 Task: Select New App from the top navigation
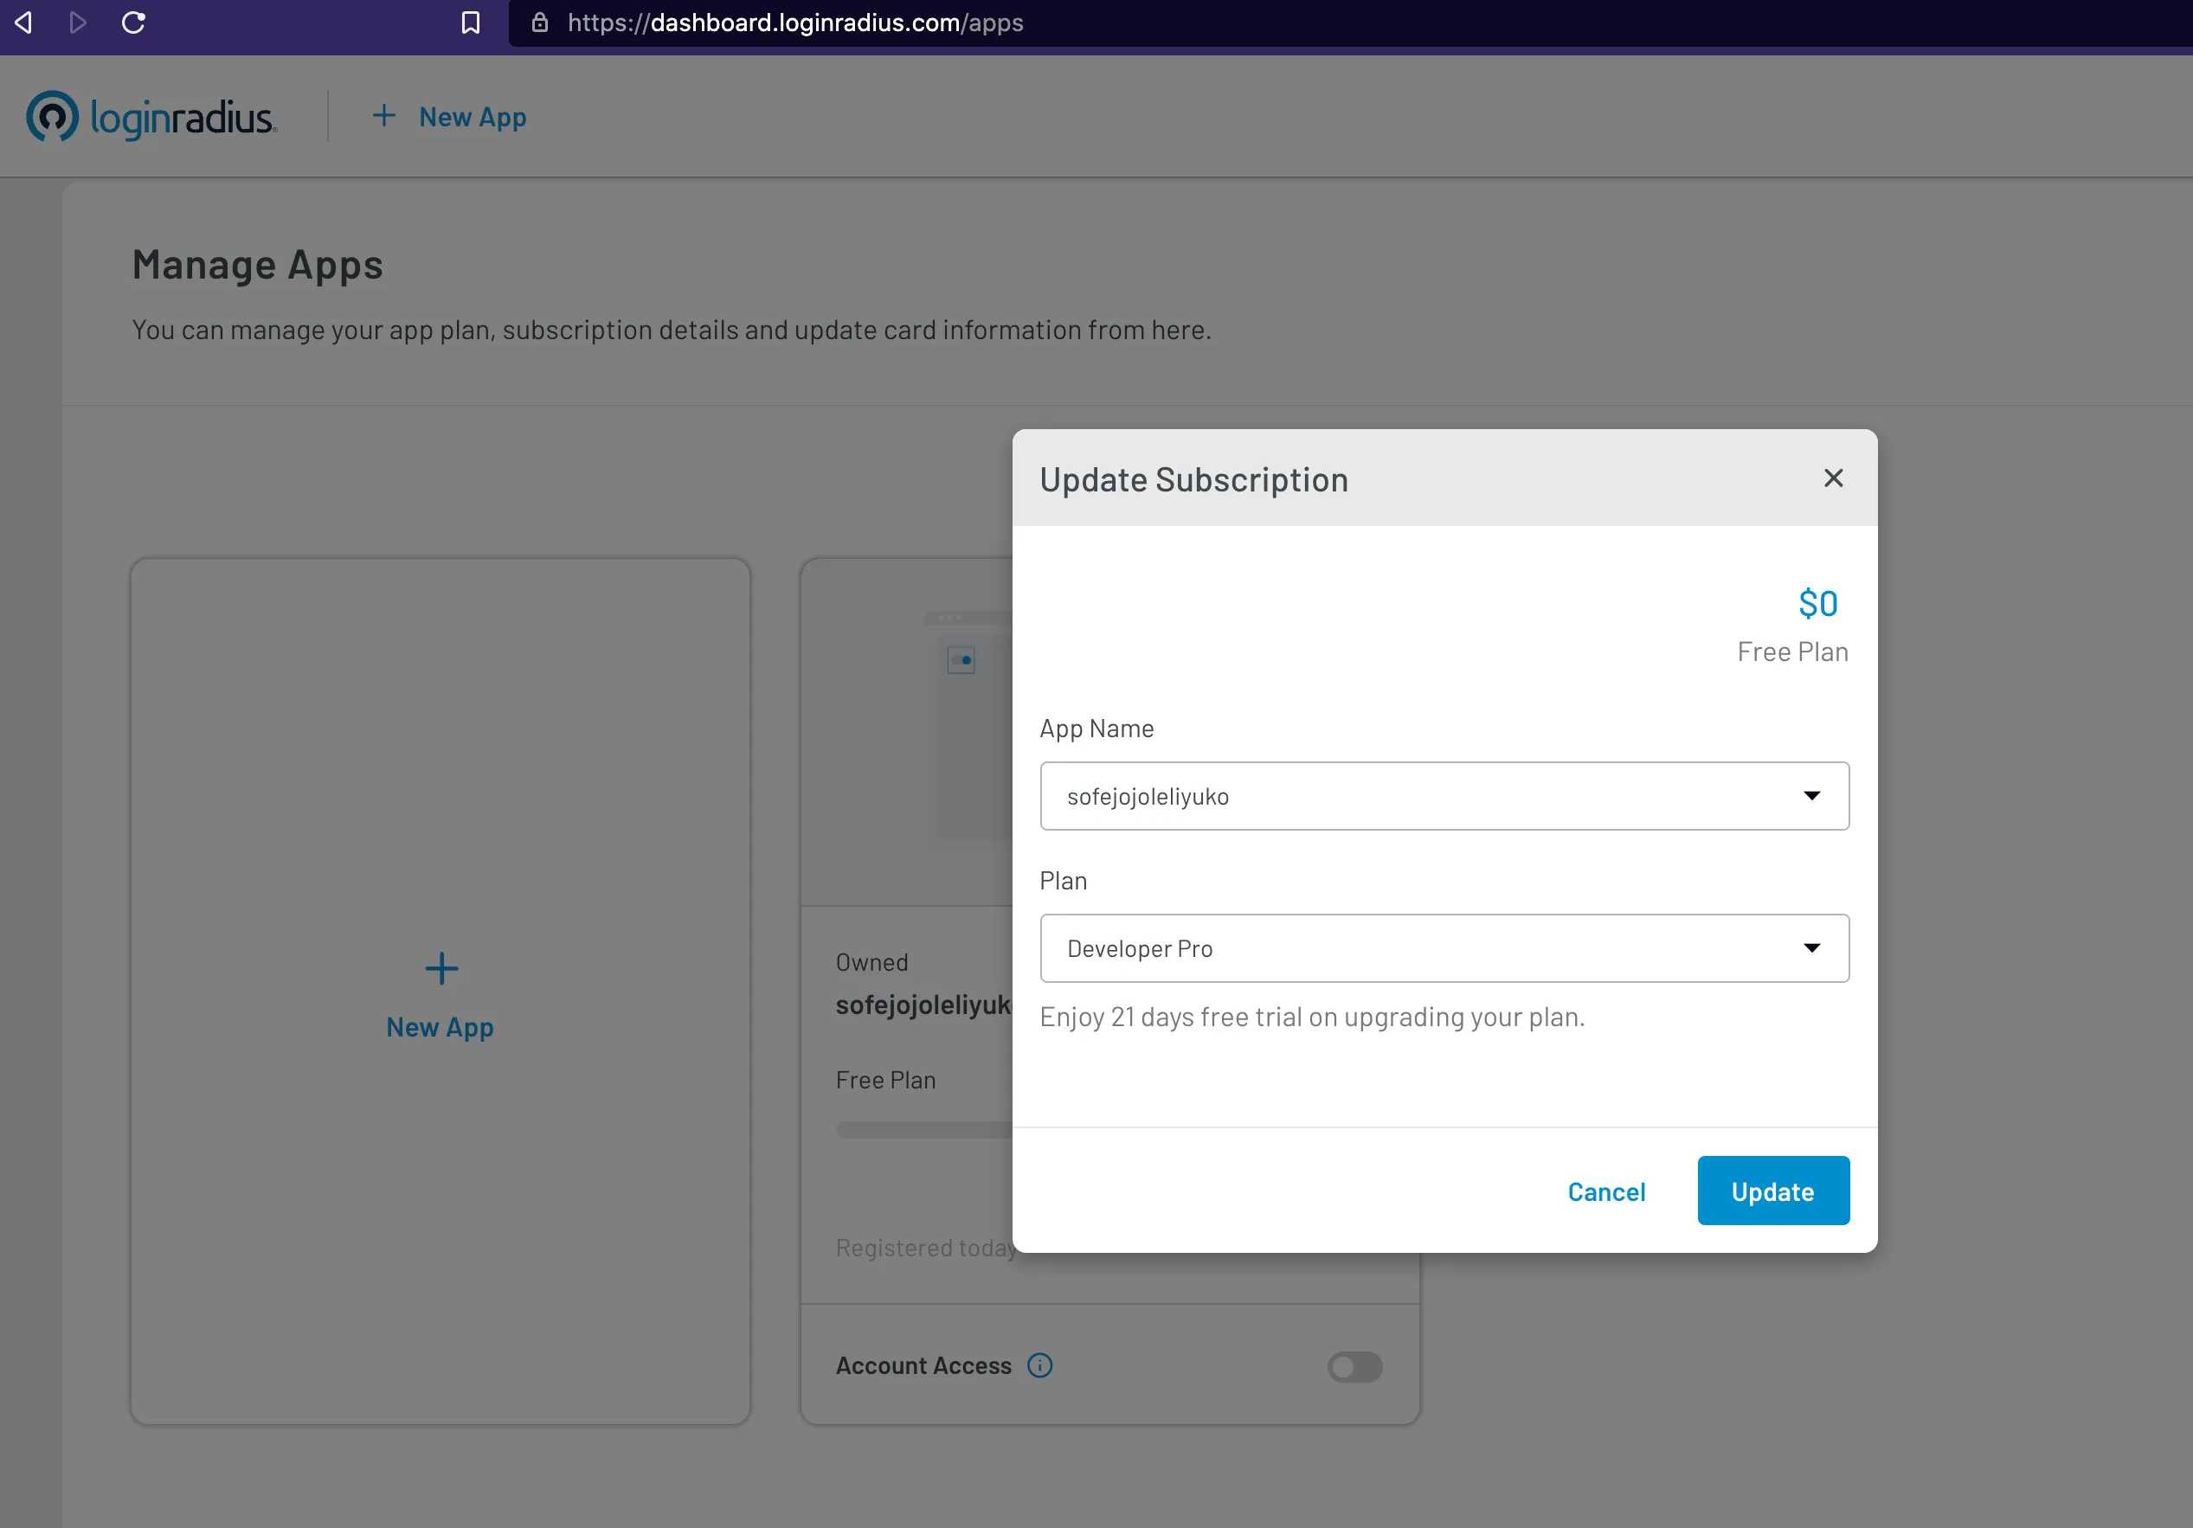[449, 117]
